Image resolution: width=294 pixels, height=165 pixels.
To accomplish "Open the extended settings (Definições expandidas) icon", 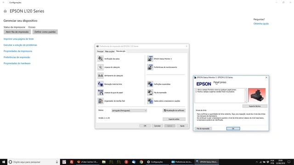I will pyautogui.click(x=150, y=84).
